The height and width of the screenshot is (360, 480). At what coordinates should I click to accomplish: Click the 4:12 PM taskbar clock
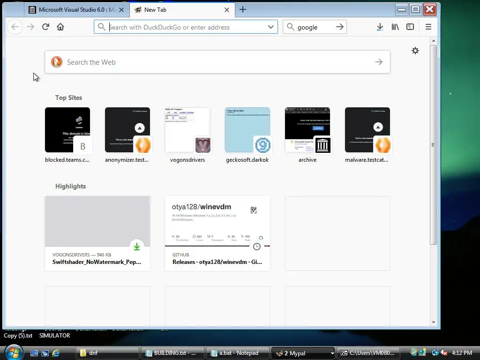pyautogui.click(x=462, y=353)
